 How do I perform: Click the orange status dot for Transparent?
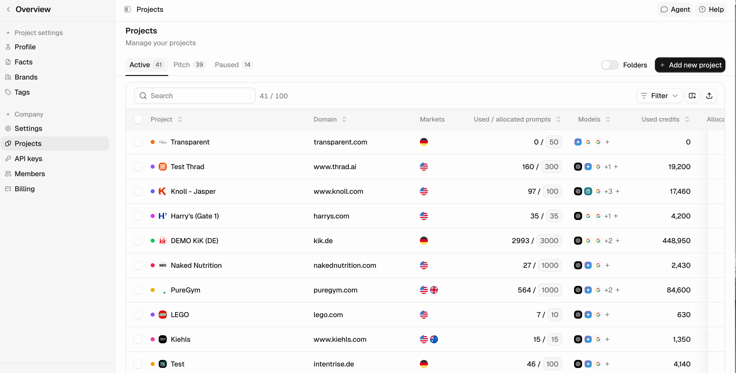[153, 142]
